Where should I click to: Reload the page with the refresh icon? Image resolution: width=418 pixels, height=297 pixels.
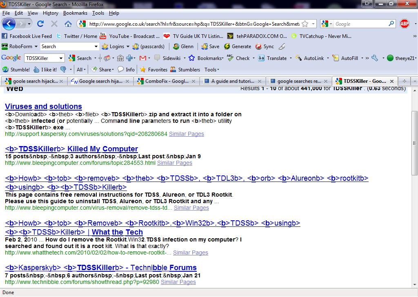(40, 24)
